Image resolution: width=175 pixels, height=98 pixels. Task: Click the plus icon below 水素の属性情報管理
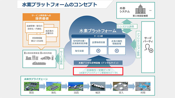[x=117, y=51]
